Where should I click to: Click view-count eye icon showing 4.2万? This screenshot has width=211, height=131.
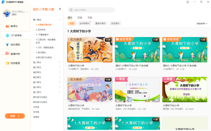click(130, 69)
